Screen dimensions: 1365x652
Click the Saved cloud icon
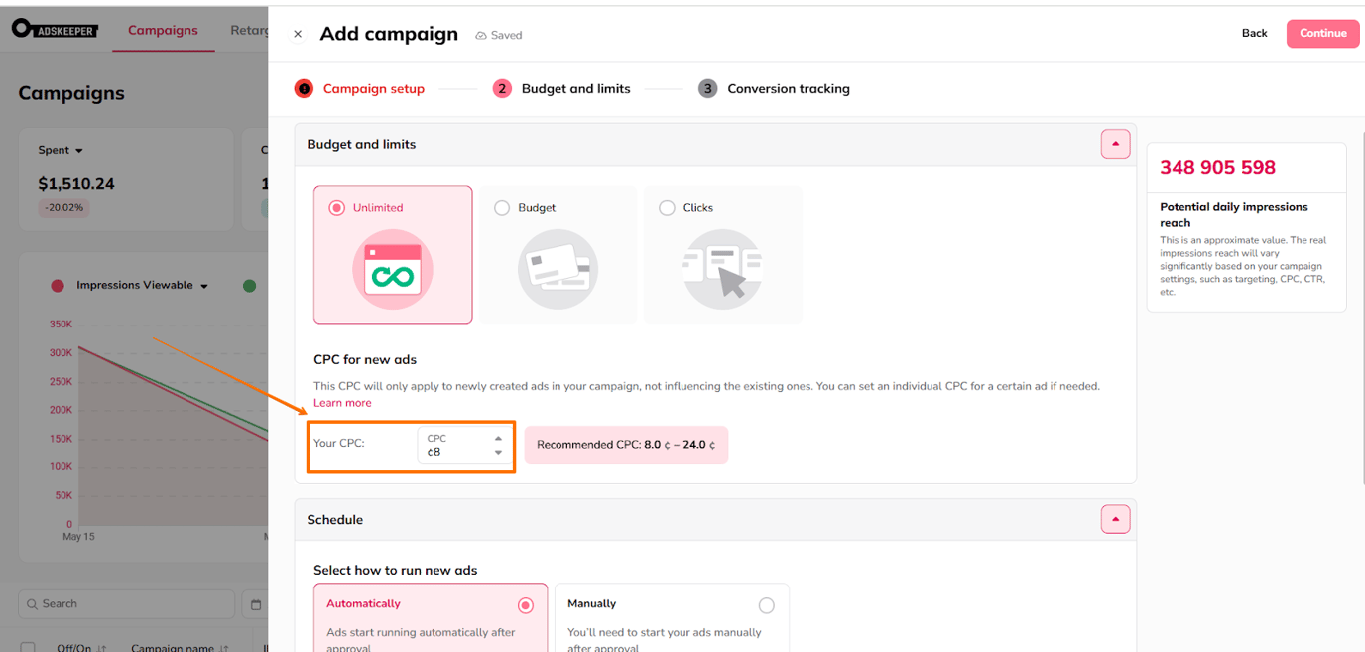(x=479, y=34)
